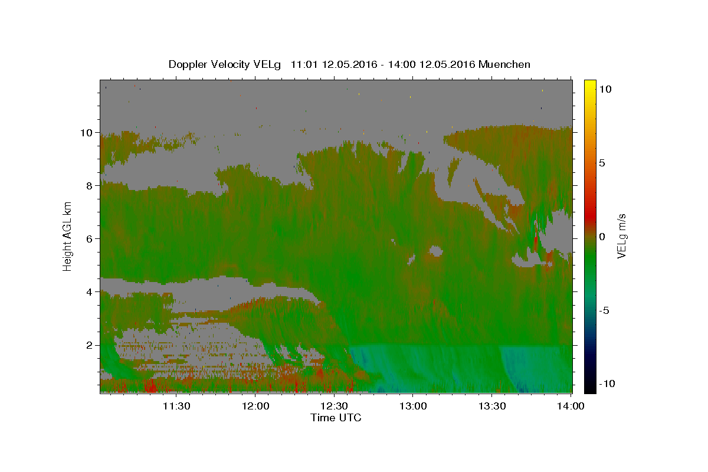Click the VELg m/s colorbar title

click(622, 236)
